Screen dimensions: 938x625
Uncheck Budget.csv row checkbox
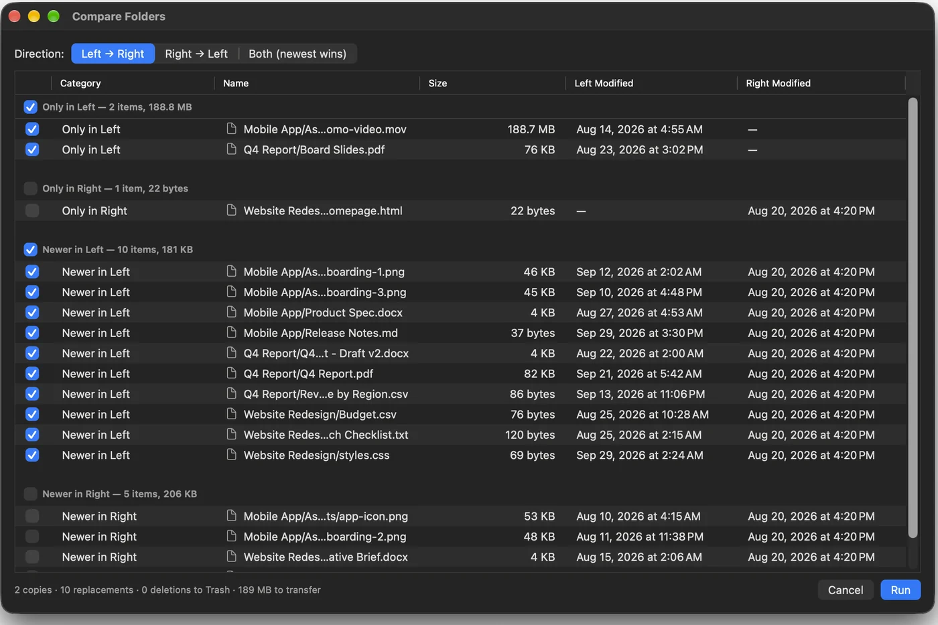pyautogui.click(x=32, y=415)
